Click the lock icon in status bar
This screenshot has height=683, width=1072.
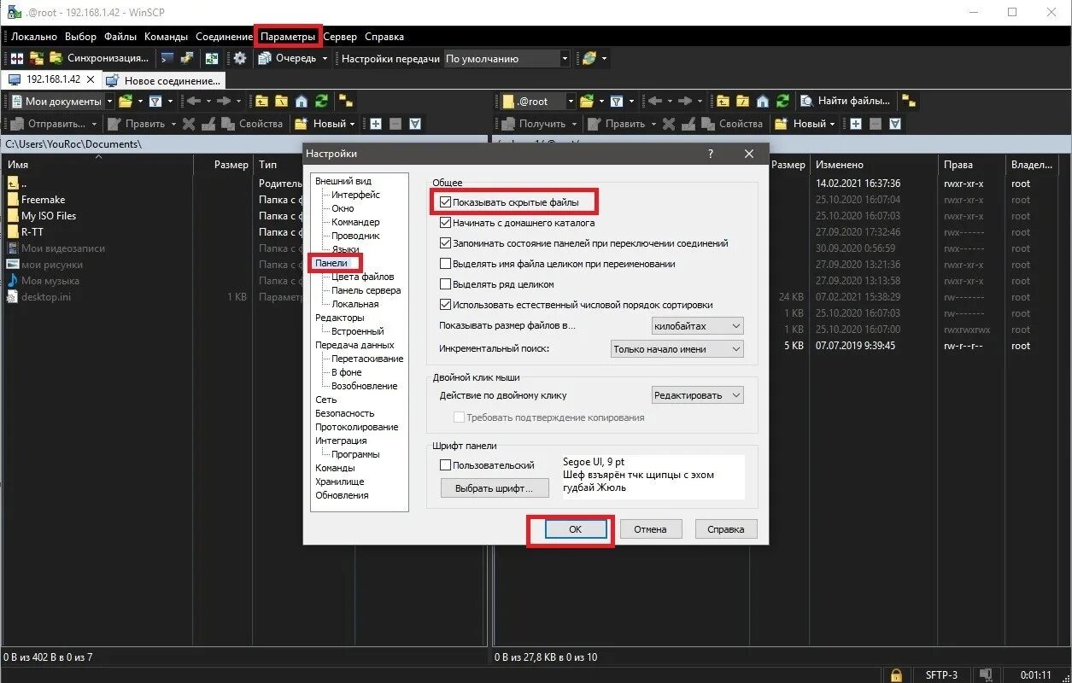click(x=896, y=674)
